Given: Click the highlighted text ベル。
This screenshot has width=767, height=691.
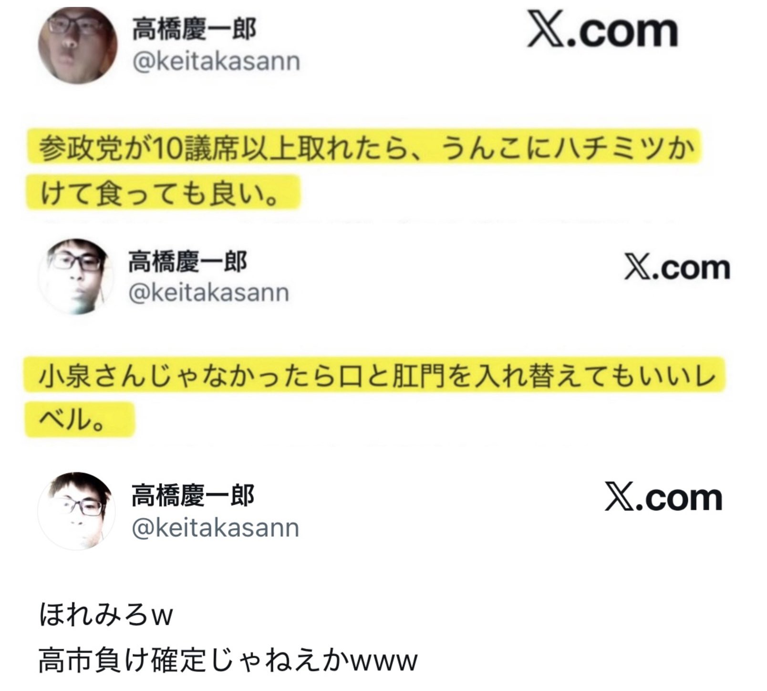Looking at the screenshot, I should tap(80, 419).
